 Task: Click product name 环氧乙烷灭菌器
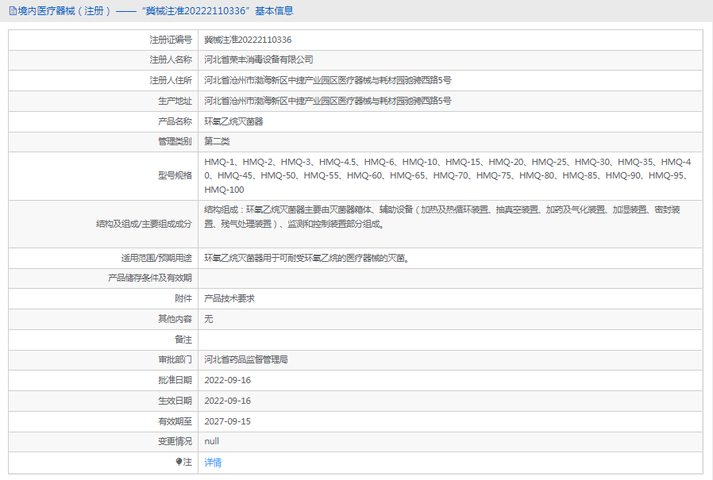coord(233,121)
